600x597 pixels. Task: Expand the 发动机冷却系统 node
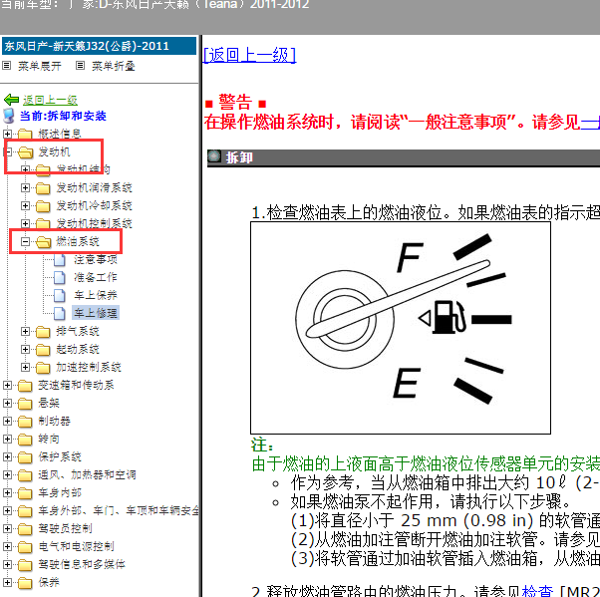25,205
